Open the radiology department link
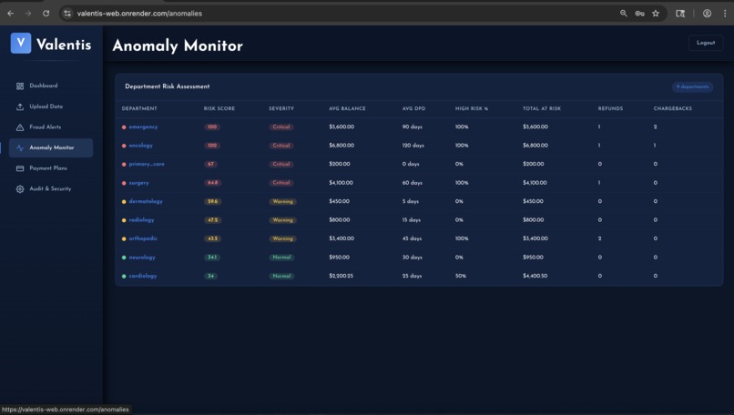 (x=141, y=220)
